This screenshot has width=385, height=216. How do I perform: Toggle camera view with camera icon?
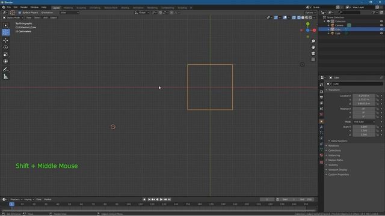313,53
